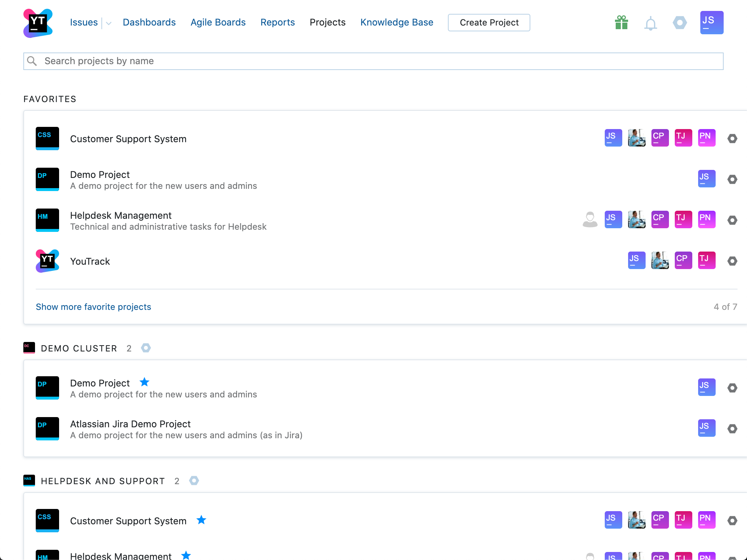Unfavorite Customer Support System via star
The image size is (747, 560).
tap(201, 520)
